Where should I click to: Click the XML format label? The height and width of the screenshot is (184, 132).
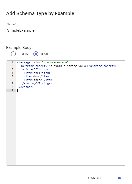point(45,54)
